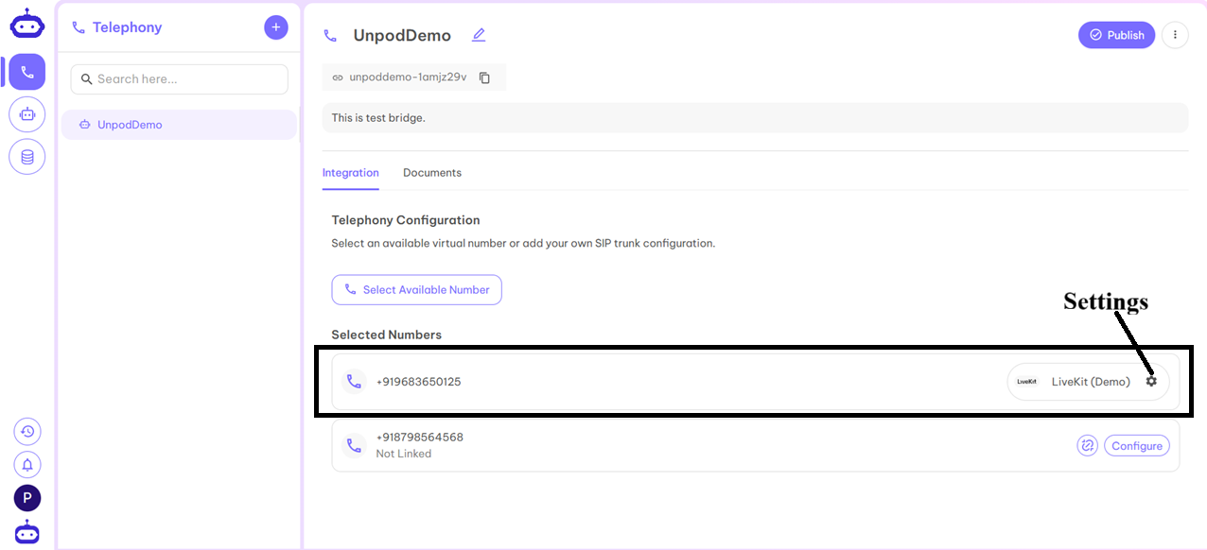Edit the UnpodDemo name with the pencil

(x=478, y=34)
